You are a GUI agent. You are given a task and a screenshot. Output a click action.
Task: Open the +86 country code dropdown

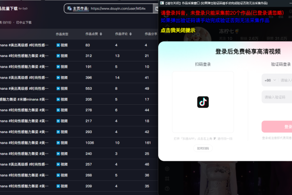pos(270,80)
